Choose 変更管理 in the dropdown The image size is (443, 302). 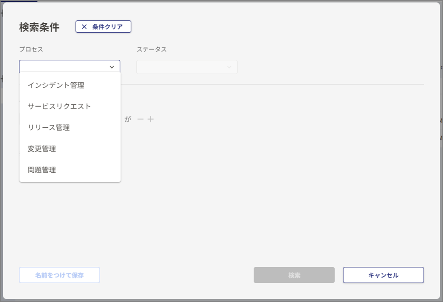[42, 149]
